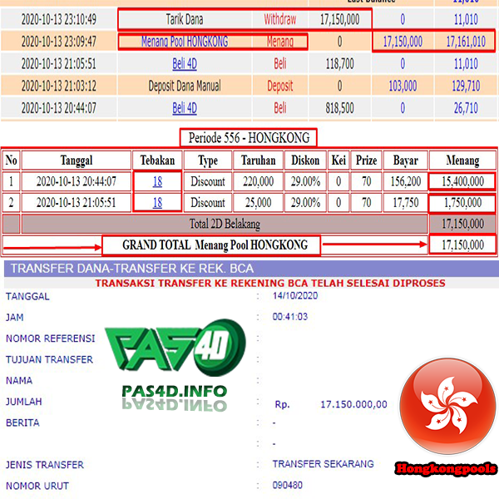Select Taruhan value 25,000
Image resolution: width=499 pixels, height=499 pixels.
259,203
